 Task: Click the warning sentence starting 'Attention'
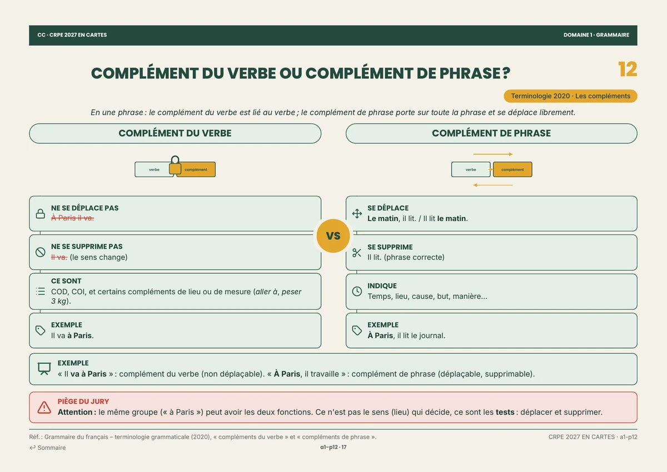coord(330,412)
